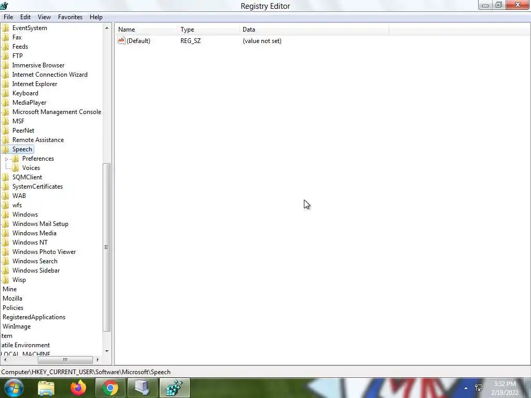Select the Volatile Environment key
This screenshot has height=398, width=531.
(x=25, y=345)
